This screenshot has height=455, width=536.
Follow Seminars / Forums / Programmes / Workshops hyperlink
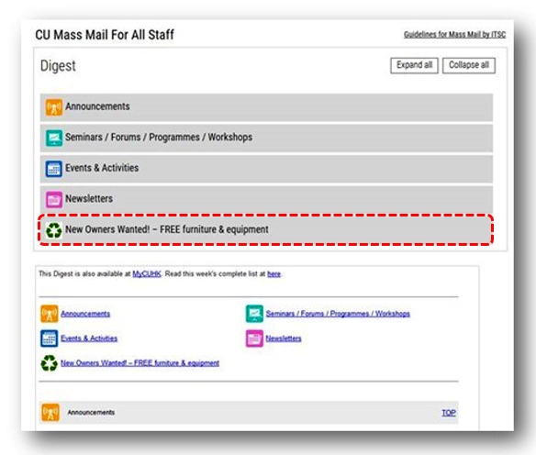point(338,314)
